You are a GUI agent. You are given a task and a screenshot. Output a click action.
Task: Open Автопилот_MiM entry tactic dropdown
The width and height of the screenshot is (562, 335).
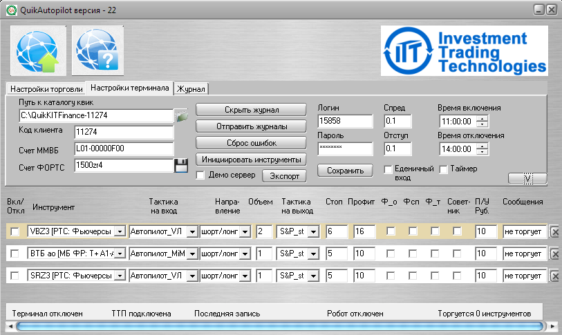pos(192,254)
